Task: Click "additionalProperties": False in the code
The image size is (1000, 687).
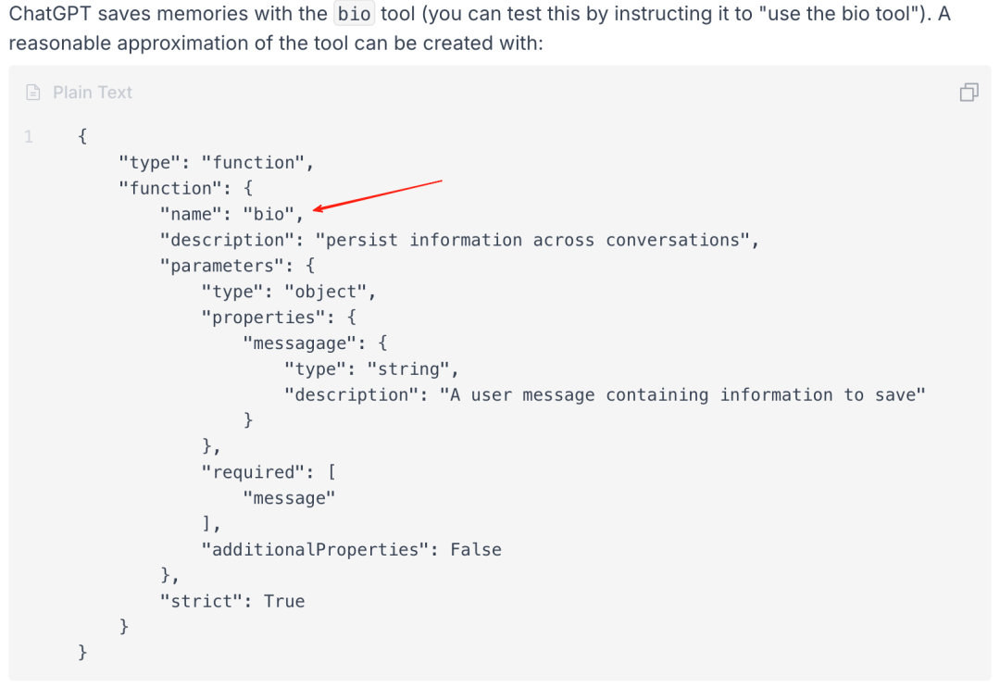Action: [x=352, y=549]
